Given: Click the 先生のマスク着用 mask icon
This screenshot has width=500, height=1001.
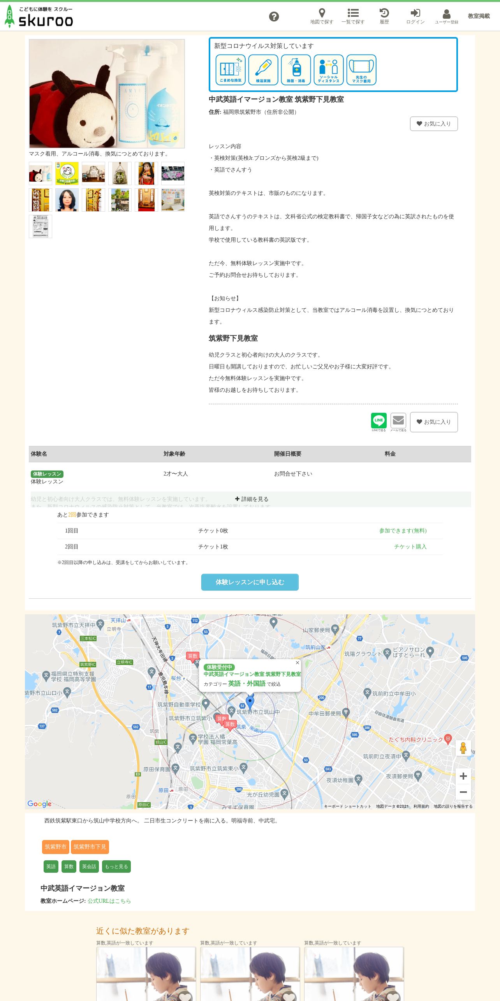Looking at the screenshot, I should pos(361,70).
